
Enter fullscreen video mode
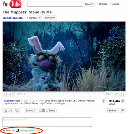(123, 94)
